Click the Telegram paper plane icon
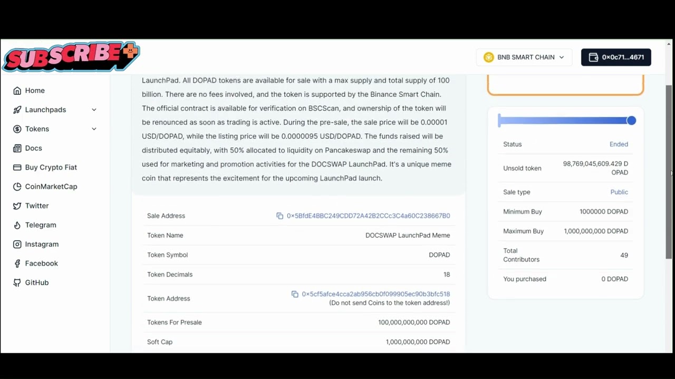675x379 pixels. 17,225
